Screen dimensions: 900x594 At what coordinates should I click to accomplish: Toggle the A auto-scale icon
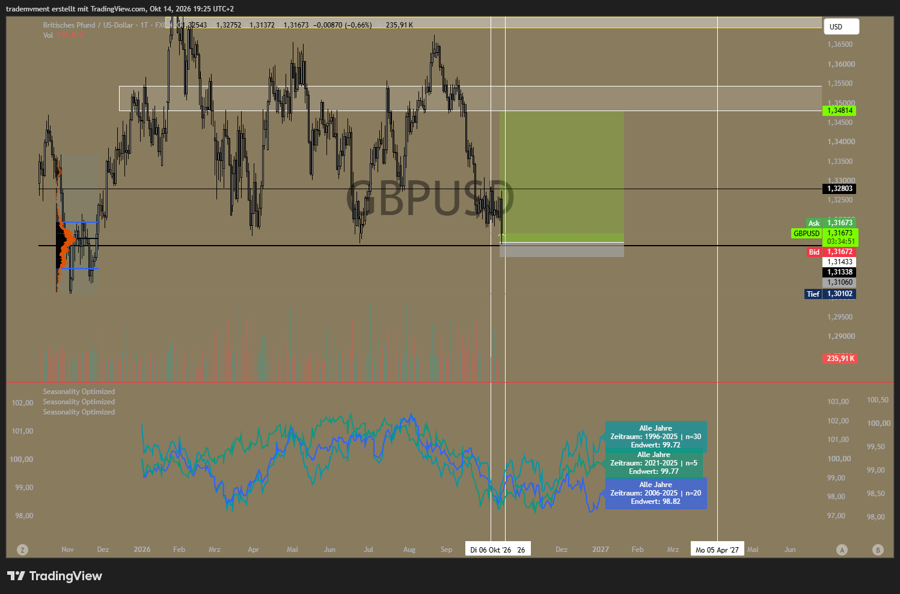click(842, 550)
